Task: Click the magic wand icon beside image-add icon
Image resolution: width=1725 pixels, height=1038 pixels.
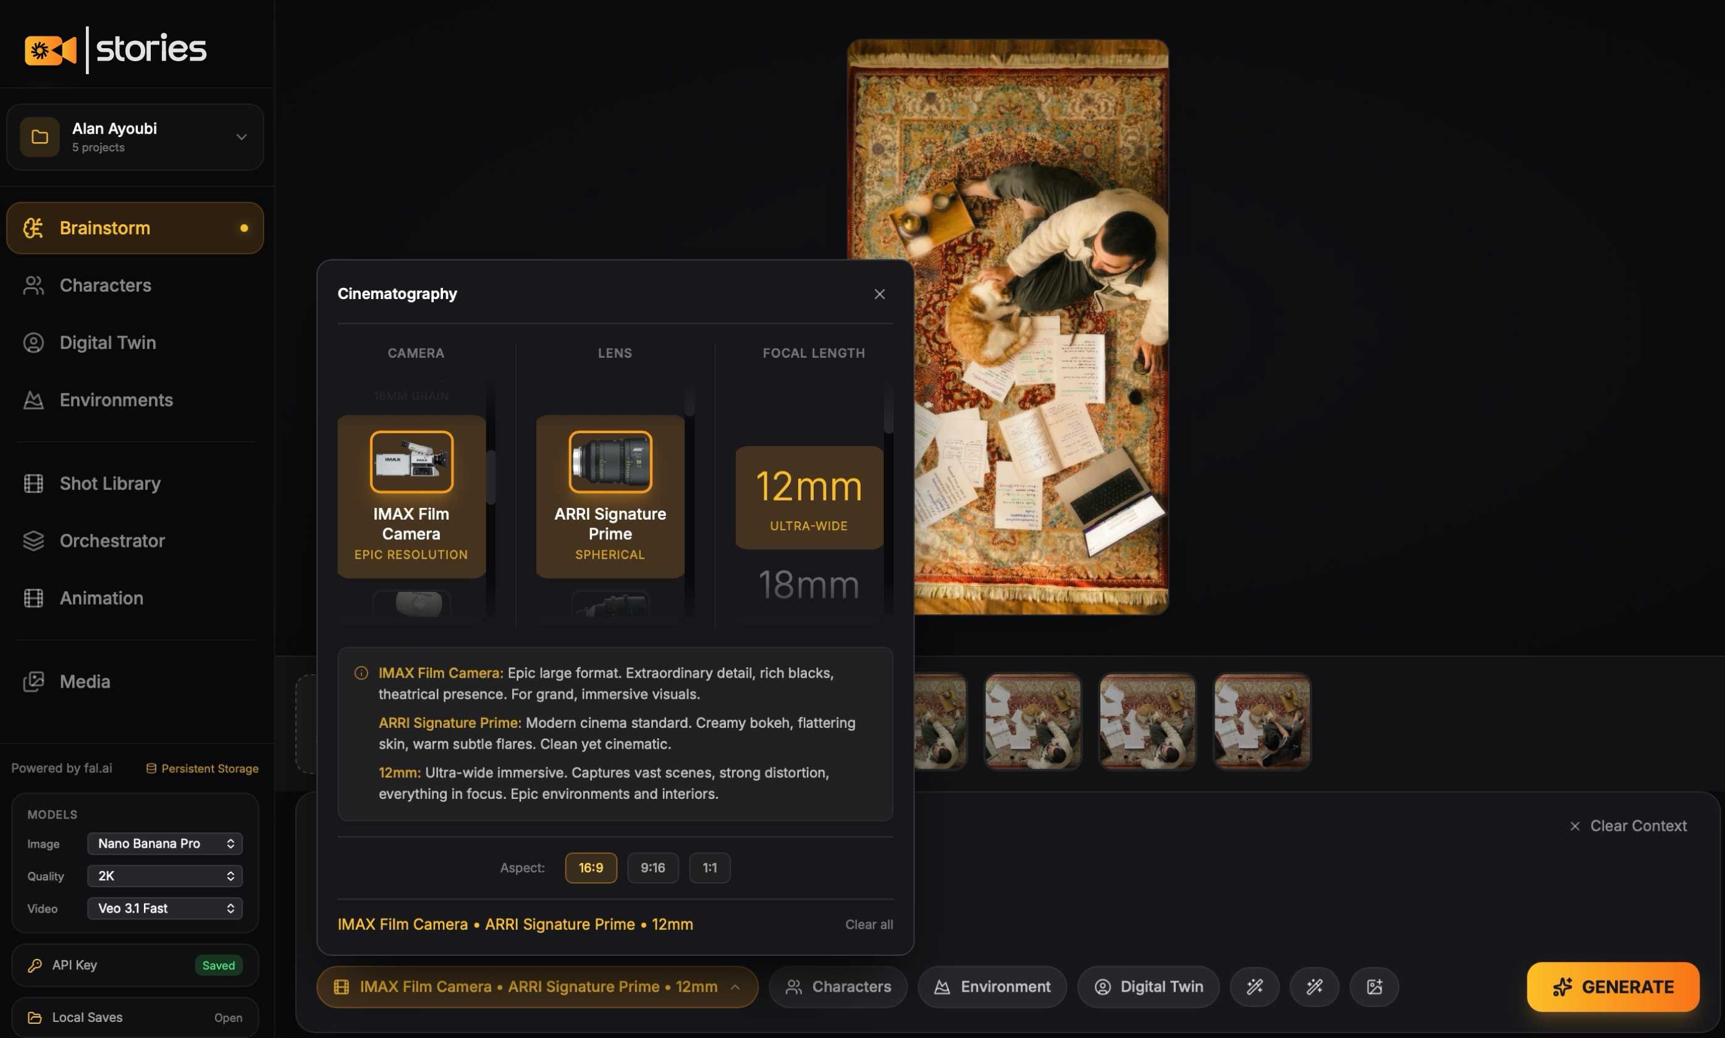Action: click(1314, 987)
